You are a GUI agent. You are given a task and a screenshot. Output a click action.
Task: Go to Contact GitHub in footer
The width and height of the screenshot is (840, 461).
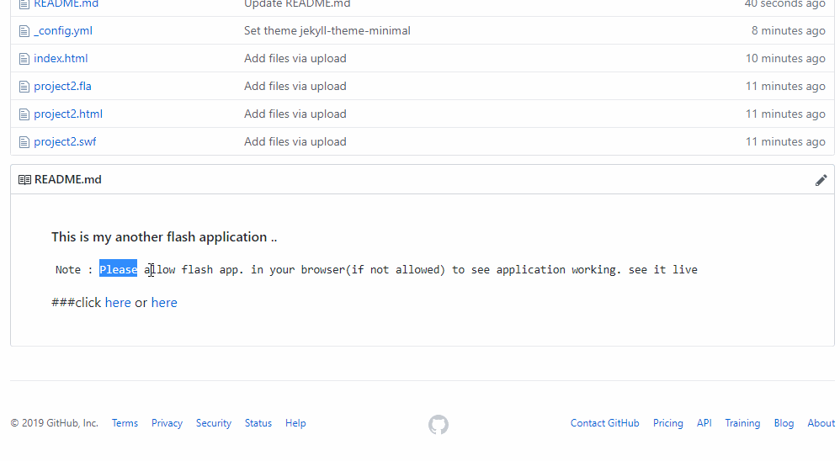point(604,423)
